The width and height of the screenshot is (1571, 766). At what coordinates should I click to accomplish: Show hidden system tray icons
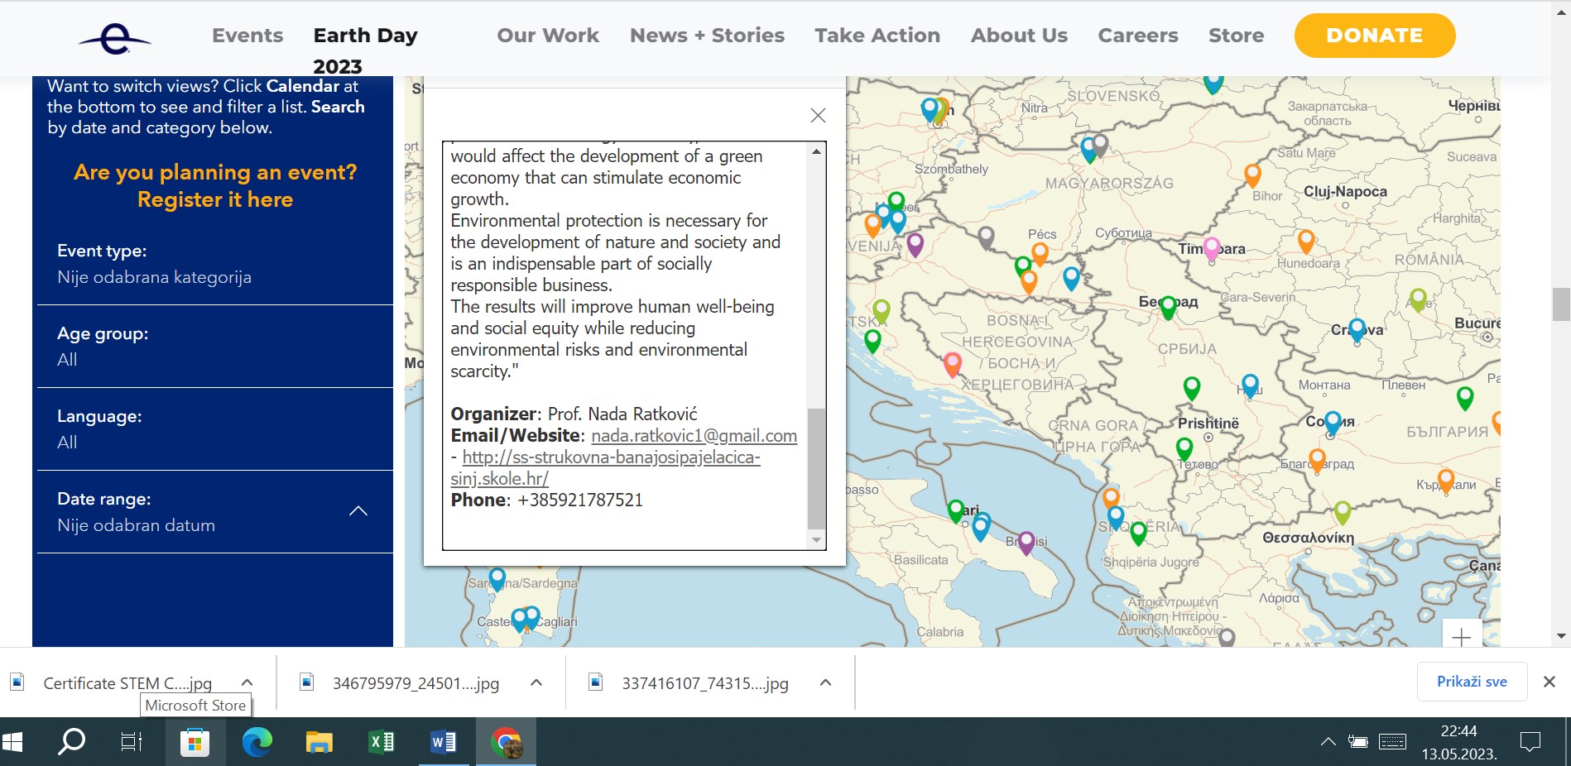[x=1328, y=742]
